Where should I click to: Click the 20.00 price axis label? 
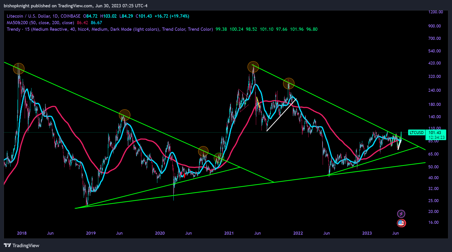(434, 211)
